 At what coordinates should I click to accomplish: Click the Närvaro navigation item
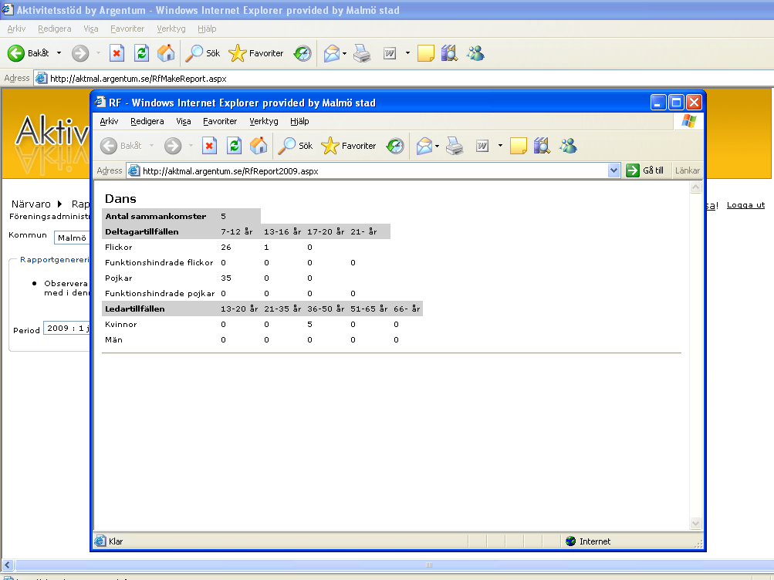(x=31, y=204)
